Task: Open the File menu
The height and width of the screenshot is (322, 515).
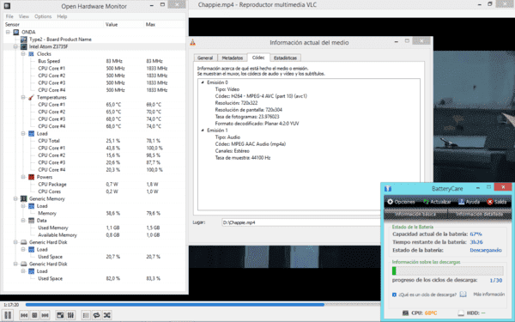Action: point(9,16)
